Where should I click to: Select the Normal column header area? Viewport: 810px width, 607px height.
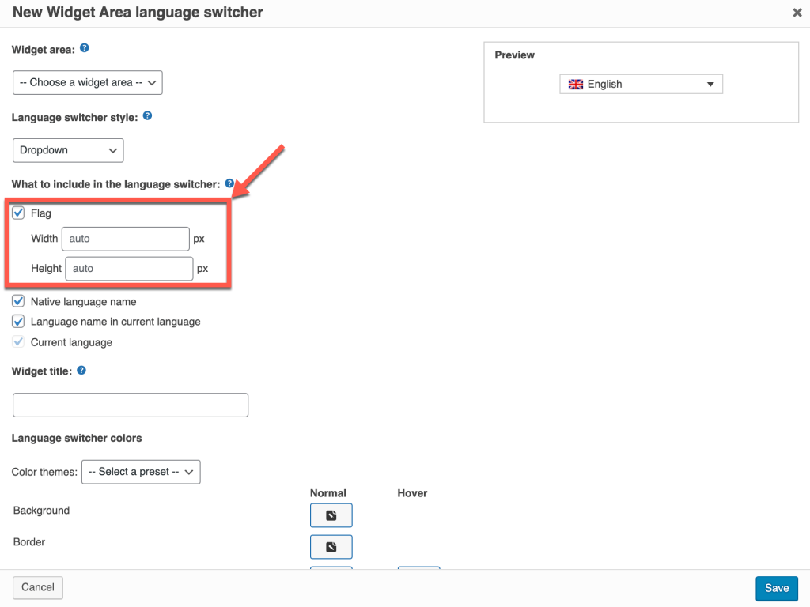(328, 493)
